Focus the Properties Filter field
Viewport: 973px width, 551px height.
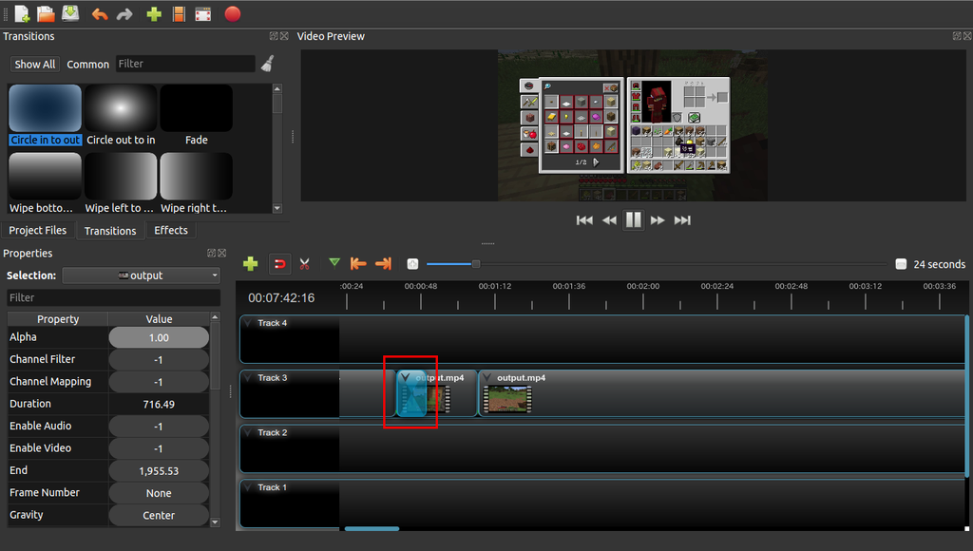click(114, 298)
